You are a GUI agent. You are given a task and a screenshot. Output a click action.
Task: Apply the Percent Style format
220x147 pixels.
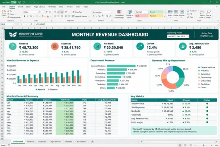99,16
